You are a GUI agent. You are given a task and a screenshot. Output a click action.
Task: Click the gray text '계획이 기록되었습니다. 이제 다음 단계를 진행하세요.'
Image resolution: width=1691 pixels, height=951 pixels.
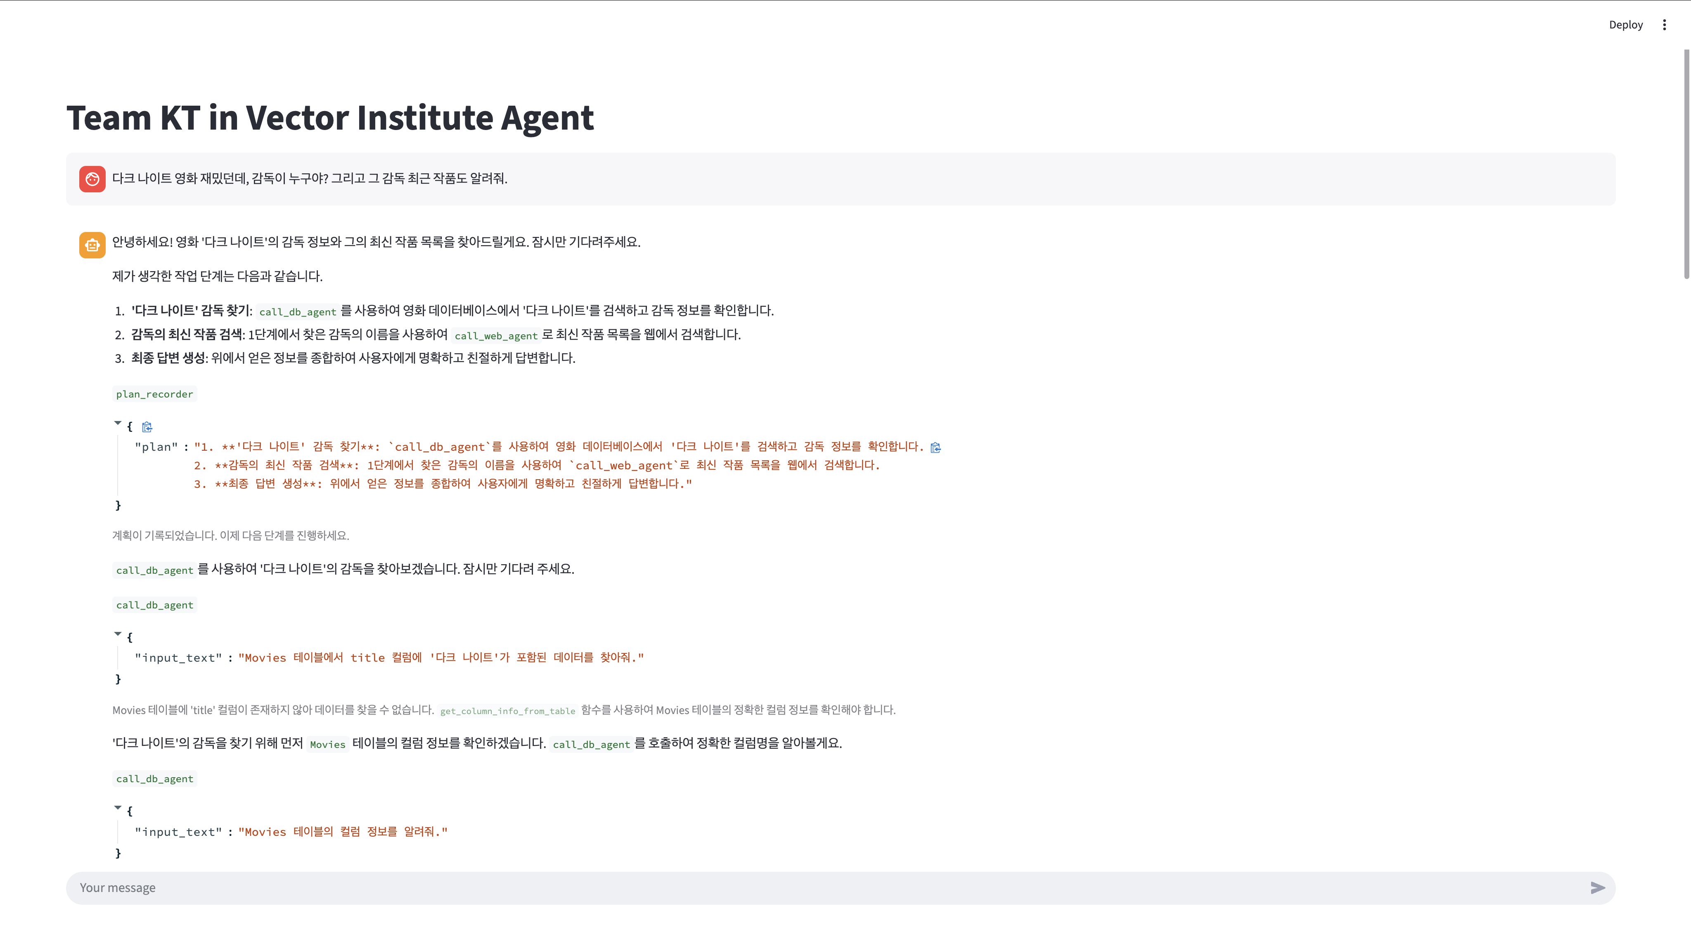click(x=230, y=535)
